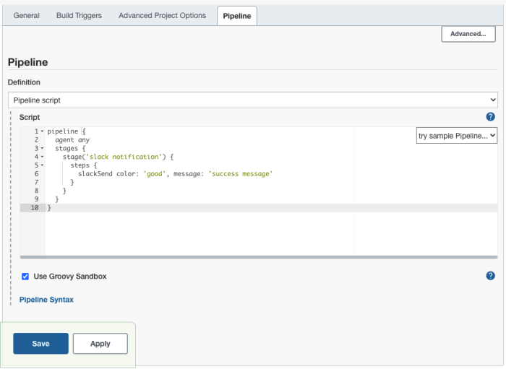Switch to the General tab

click(x=27, y=15)
